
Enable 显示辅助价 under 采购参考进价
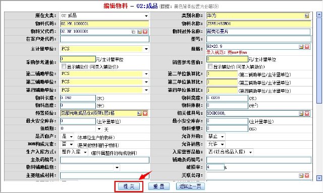tap(64, 66)
